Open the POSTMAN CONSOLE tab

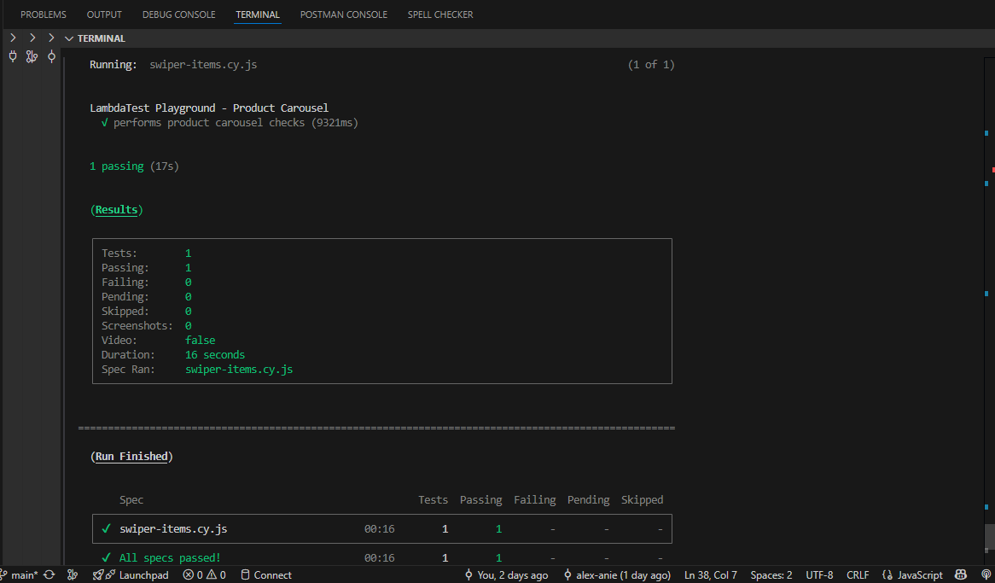click(343, 14)
